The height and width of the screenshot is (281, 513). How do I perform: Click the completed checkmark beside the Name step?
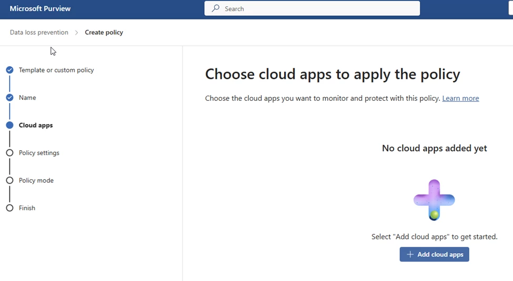coord(9,98)
